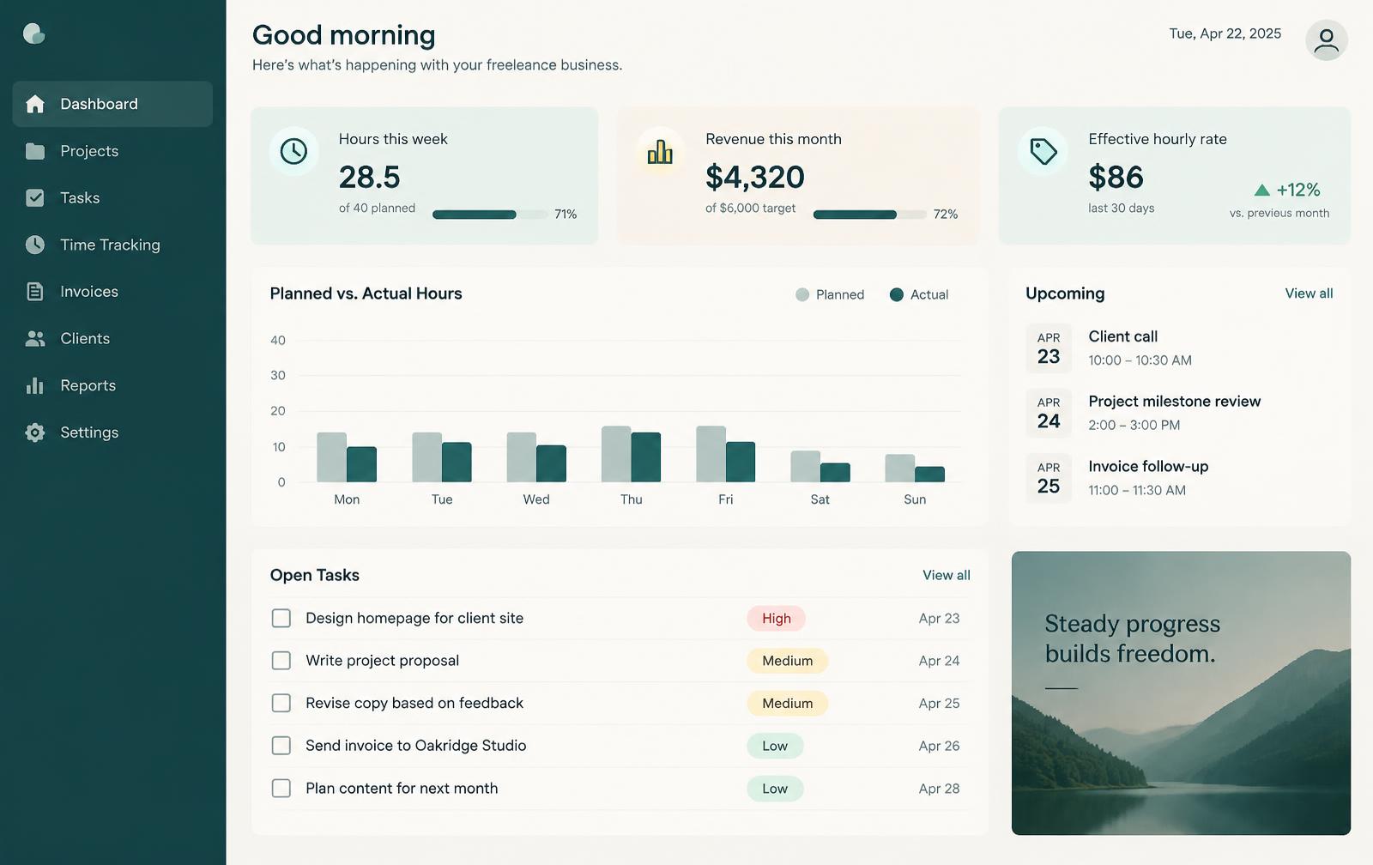Click the APR 25 date tile

[1049, 478]
